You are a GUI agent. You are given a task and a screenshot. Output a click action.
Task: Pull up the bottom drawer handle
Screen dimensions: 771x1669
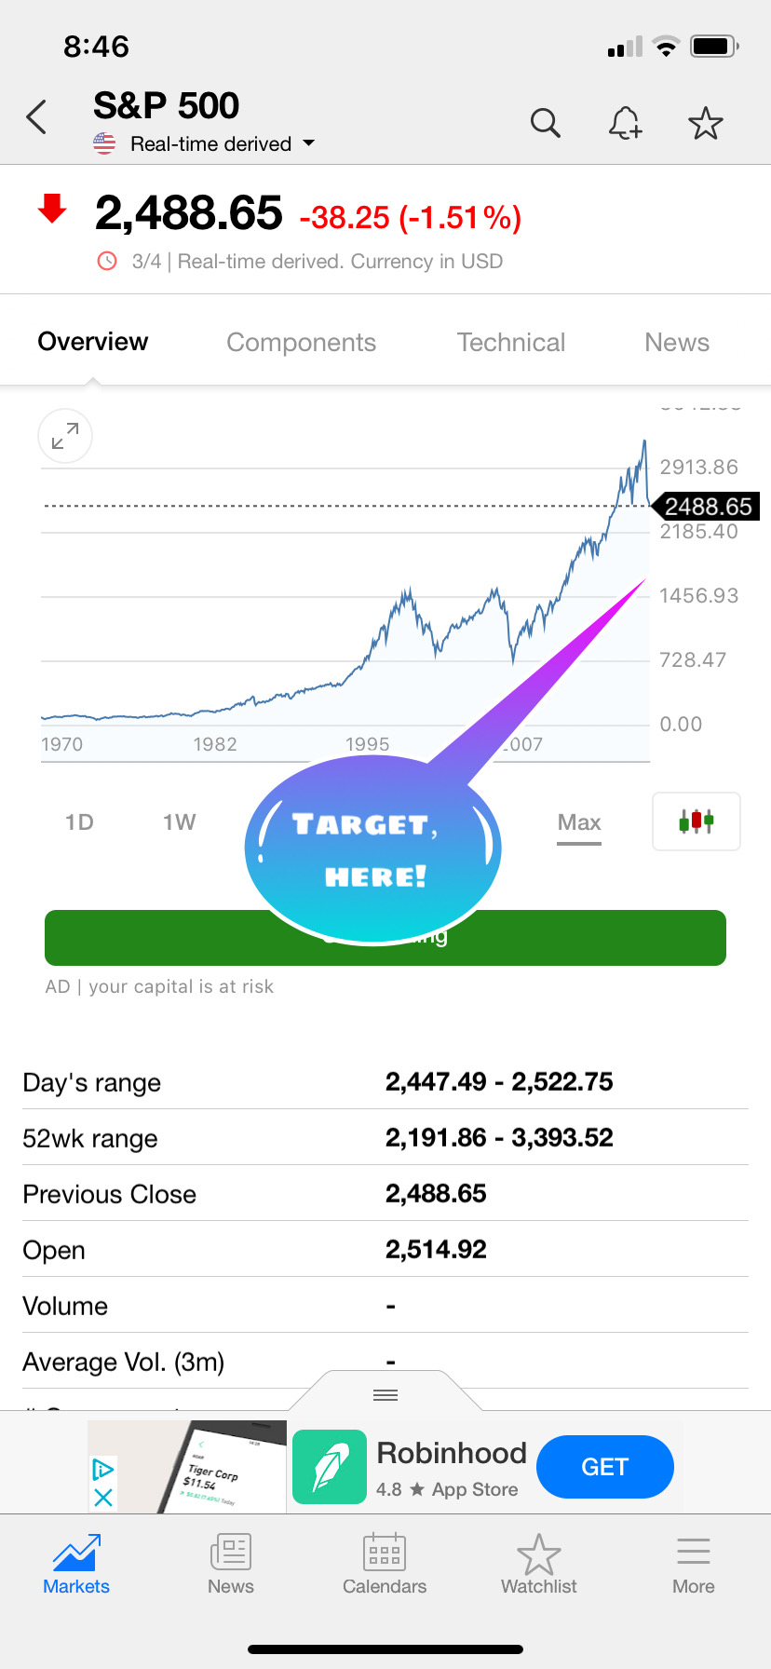[385, 1394]
